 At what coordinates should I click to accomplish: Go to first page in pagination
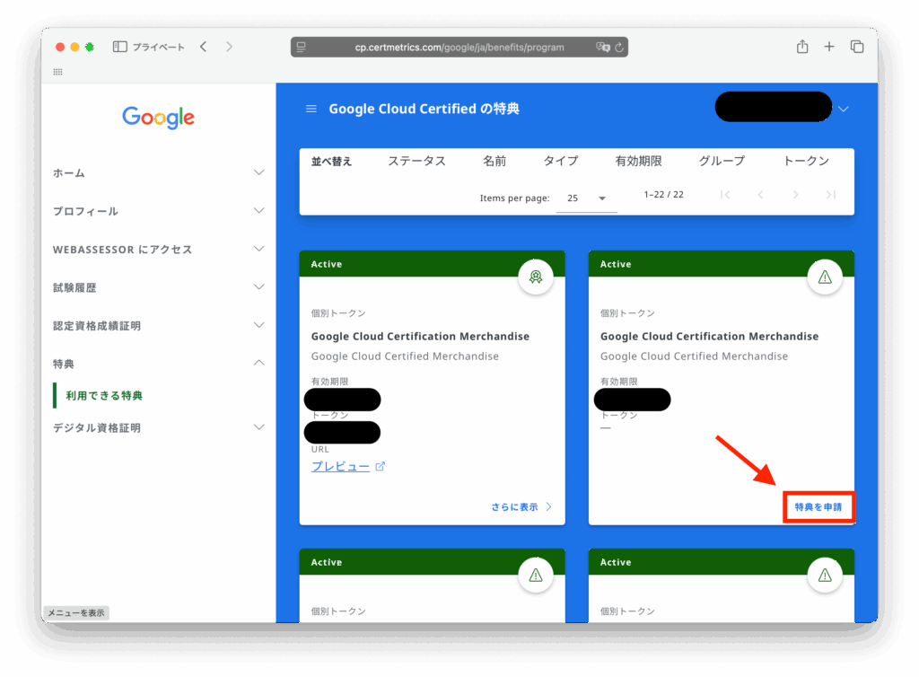click(725, 195)
